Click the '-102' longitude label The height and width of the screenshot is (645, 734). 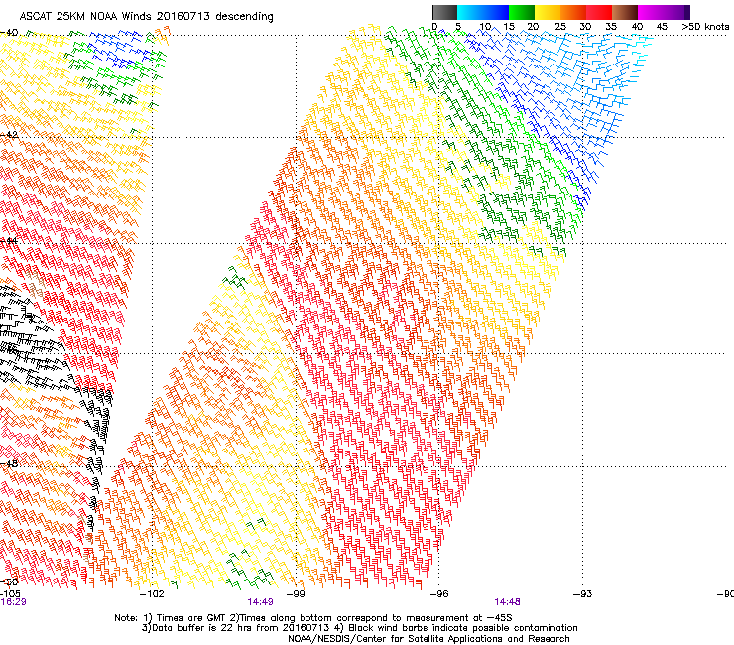pos(152,594)
